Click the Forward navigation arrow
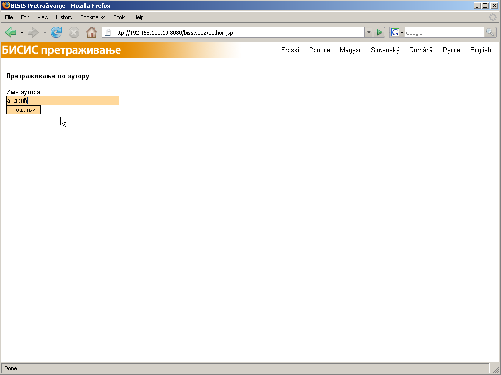 coord(33,33)
